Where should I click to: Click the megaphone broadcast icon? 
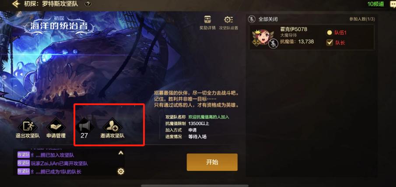coord(84,126)
